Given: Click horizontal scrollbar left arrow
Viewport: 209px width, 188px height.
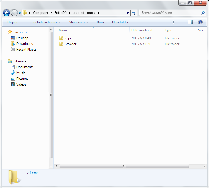Looking at the screenshot, I should click(56, 166).
